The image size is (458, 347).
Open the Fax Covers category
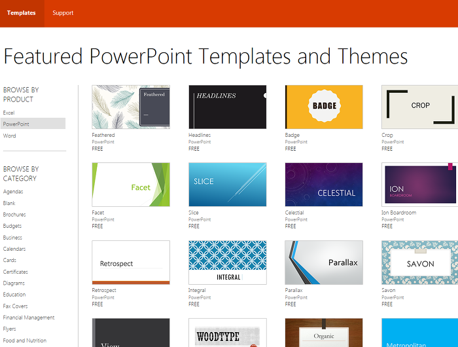click(15, 306)
